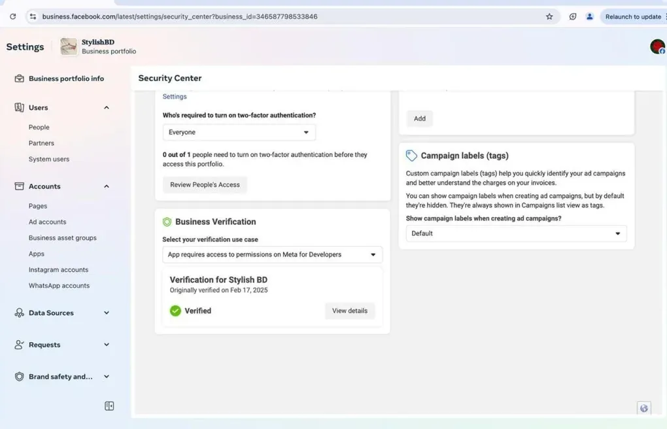
Task: Open Instagram accounts
Action: (x=58, y=269)
